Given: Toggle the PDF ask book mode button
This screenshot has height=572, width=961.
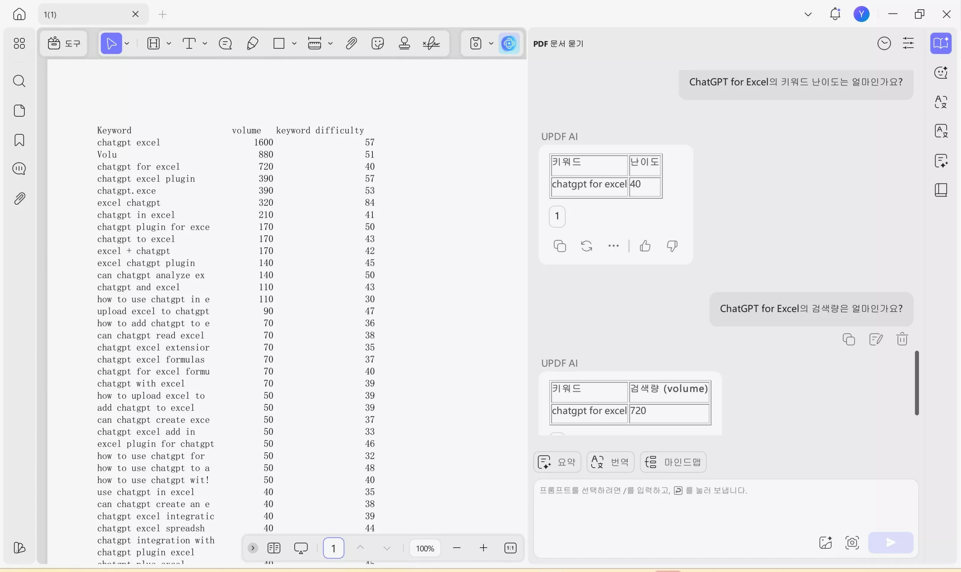Looking at the screenshot, I should [941, 43].
